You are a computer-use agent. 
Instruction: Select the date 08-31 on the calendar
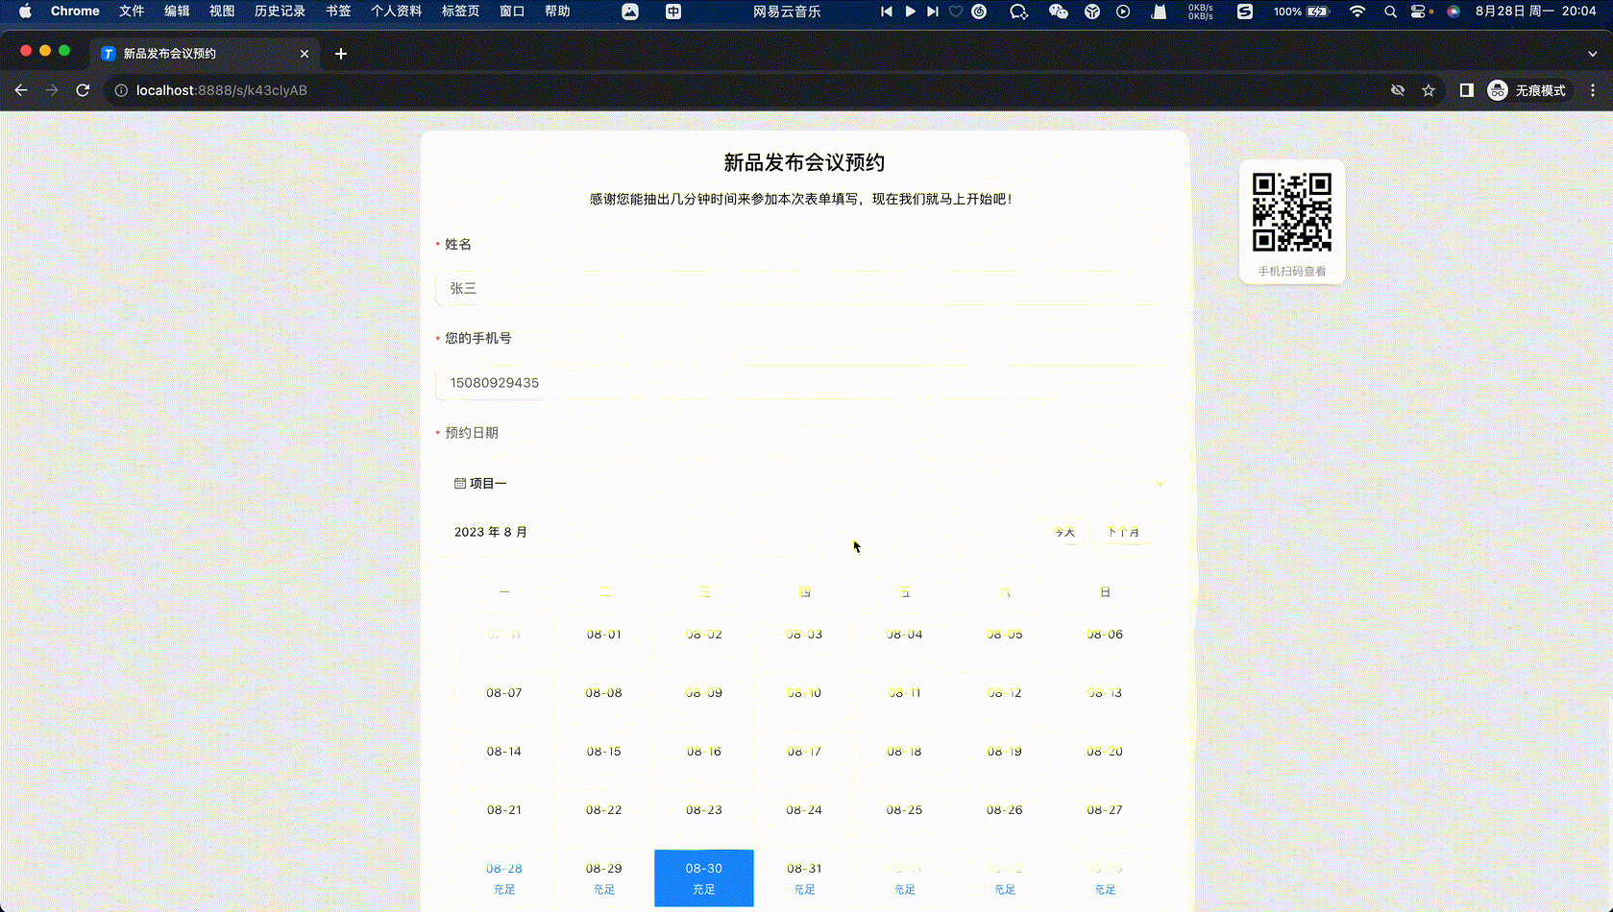[x=804, y=877]
